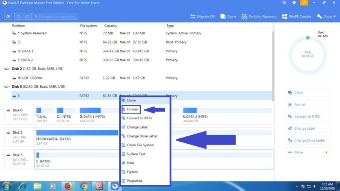Open Firefox from taskbar
Viewport: 340px width, 191px height.
pyautogui.click(x=68, y=186)
